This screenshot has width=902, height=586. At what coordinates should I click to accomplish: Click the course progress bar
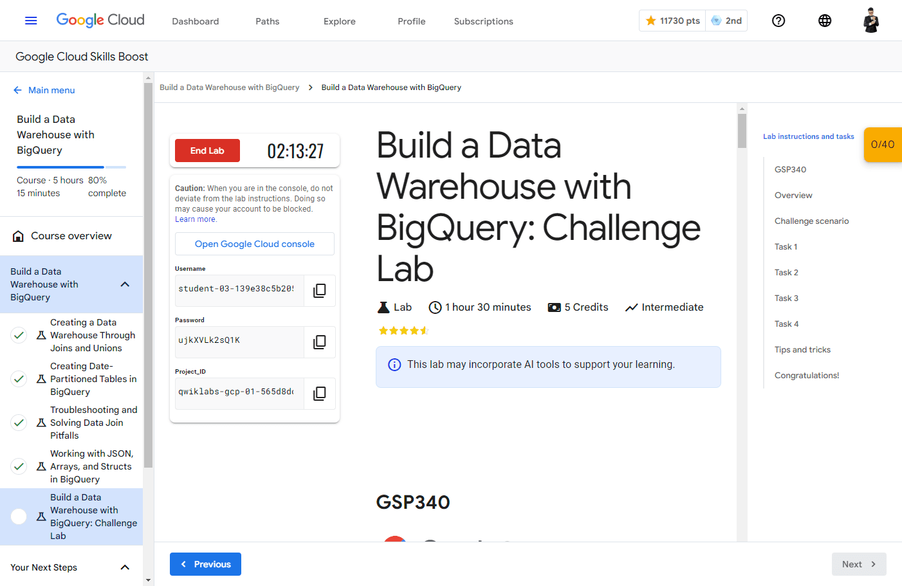coord(71,167)
